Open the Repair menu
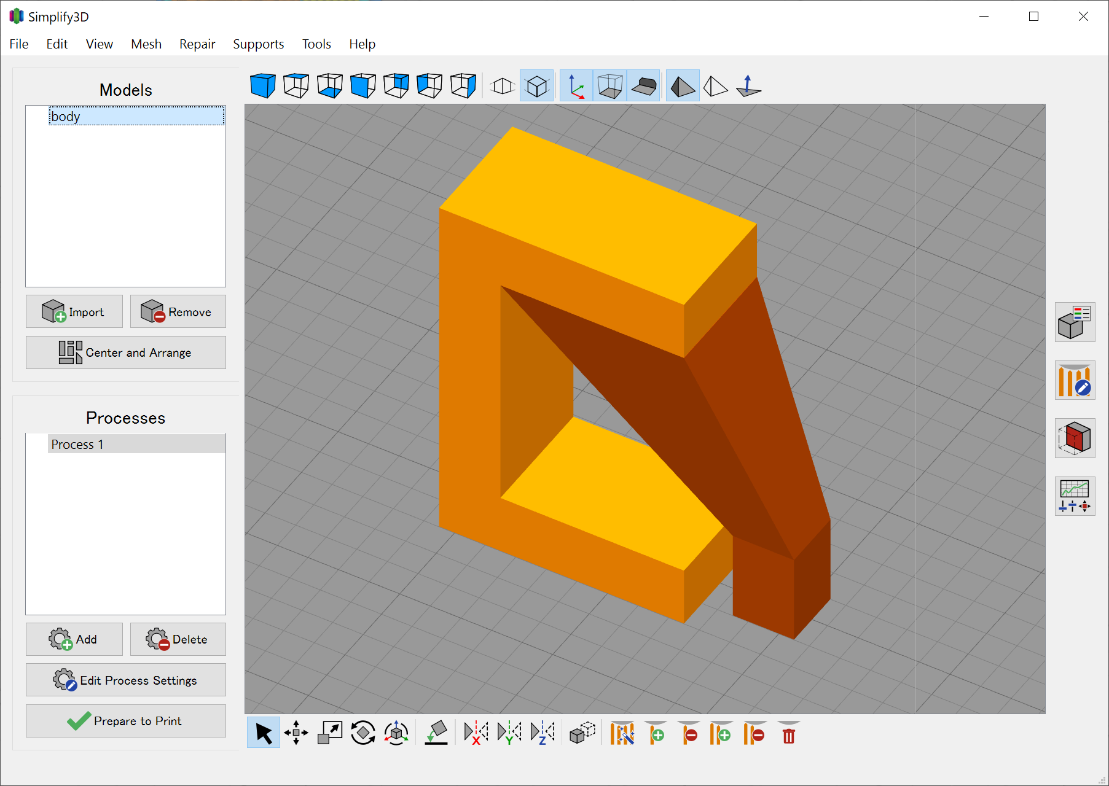1109x786 pixels. 197,44
